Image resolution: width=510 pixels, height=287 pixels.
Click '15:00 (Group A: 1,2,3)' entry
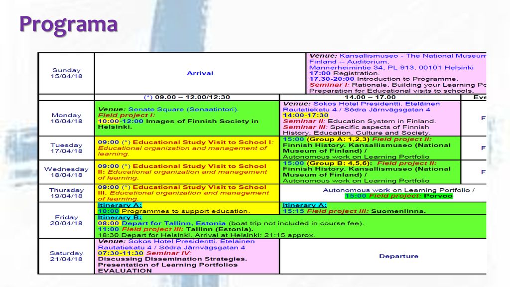pyautogui.click(x=326, y=140)
